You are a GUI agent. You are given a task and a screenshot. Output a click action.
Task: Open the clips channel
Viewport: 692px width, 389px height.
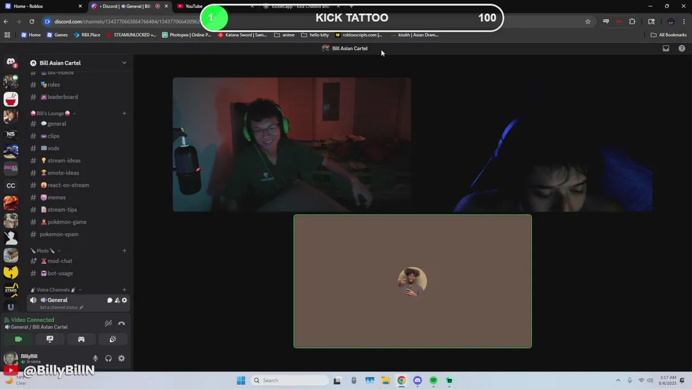pos(78,136)
